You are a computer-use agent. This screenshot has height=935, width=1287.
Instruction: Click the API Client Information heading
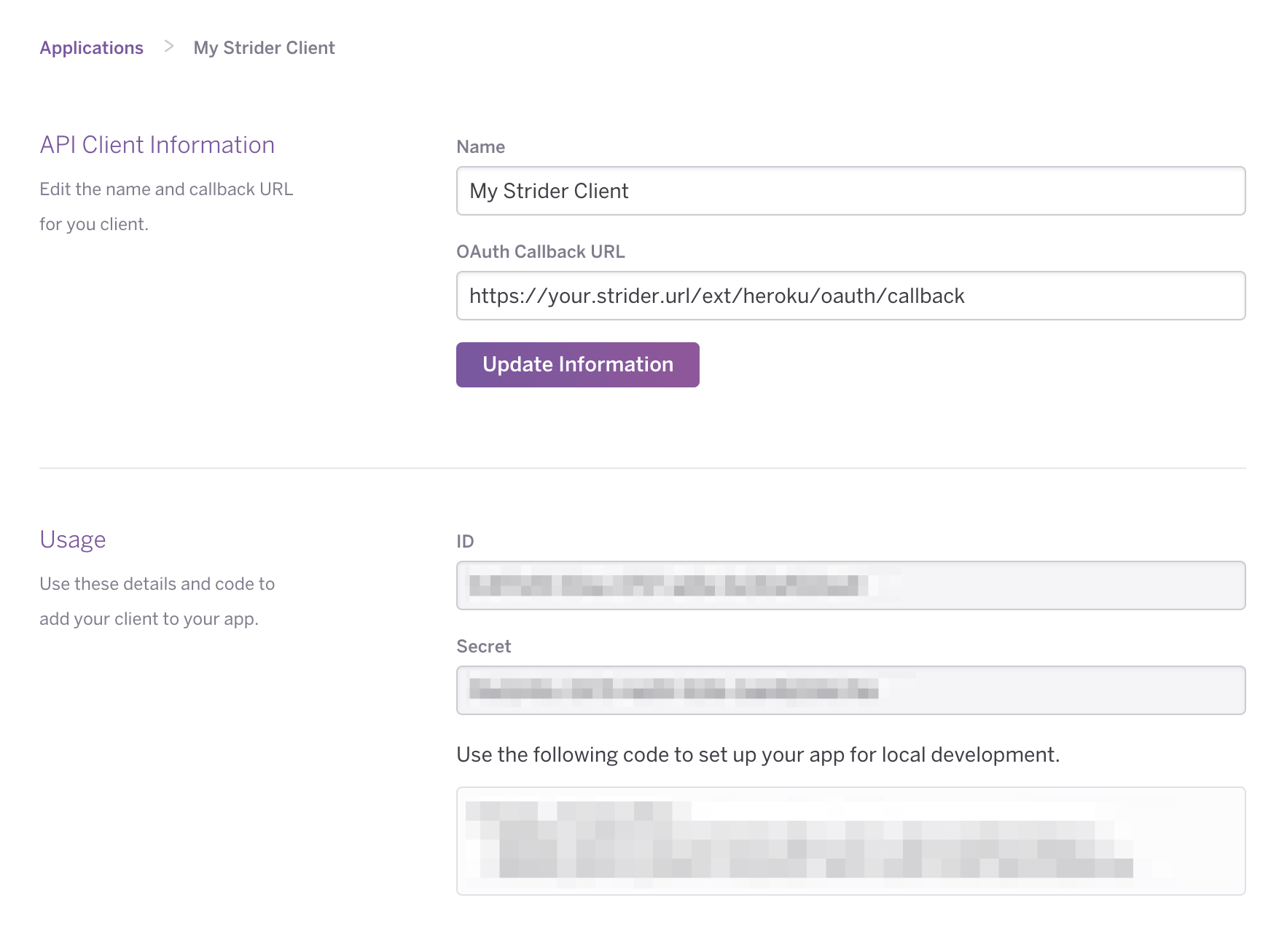(157, 145)
